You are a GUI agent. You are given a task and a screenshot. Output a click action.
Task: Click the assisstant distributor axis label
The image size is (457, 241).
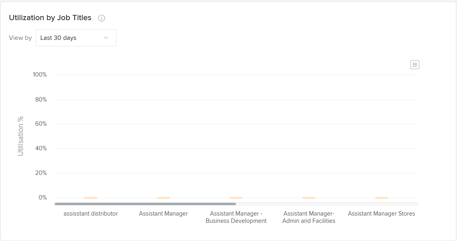click(91, 214)
